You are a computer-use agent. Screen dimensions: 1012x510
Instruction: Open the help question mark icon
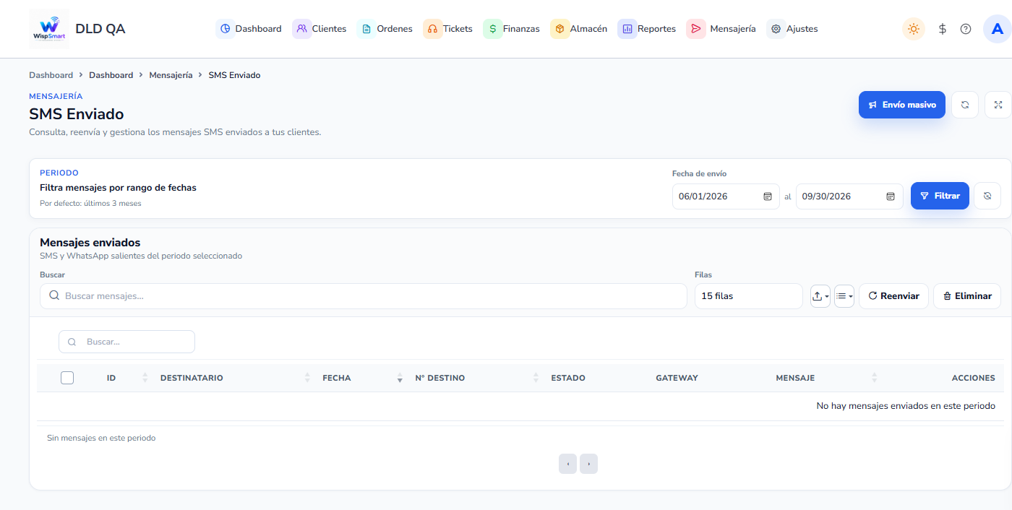[x=966, y=29]
